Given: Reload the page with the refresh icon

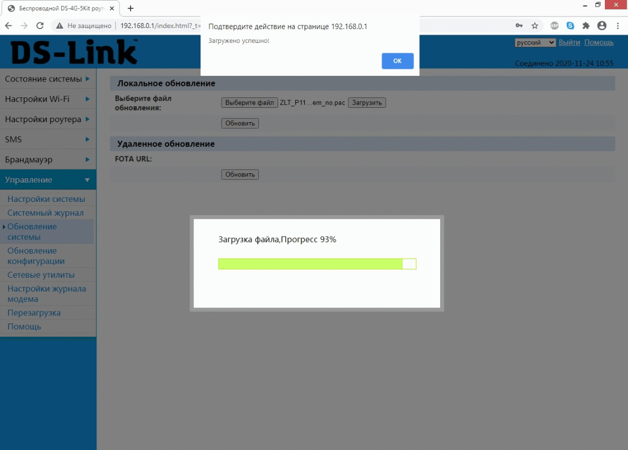Looking at the screenshot, I should coord(40,26).
